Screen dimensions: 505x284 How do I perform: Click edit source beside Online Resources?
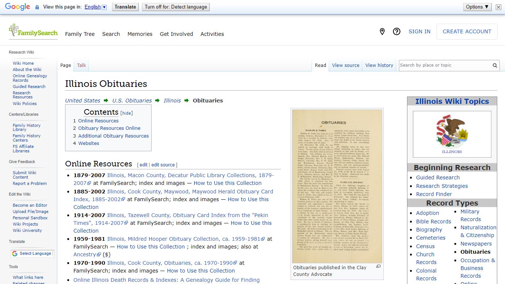click(x=163, y=165)
